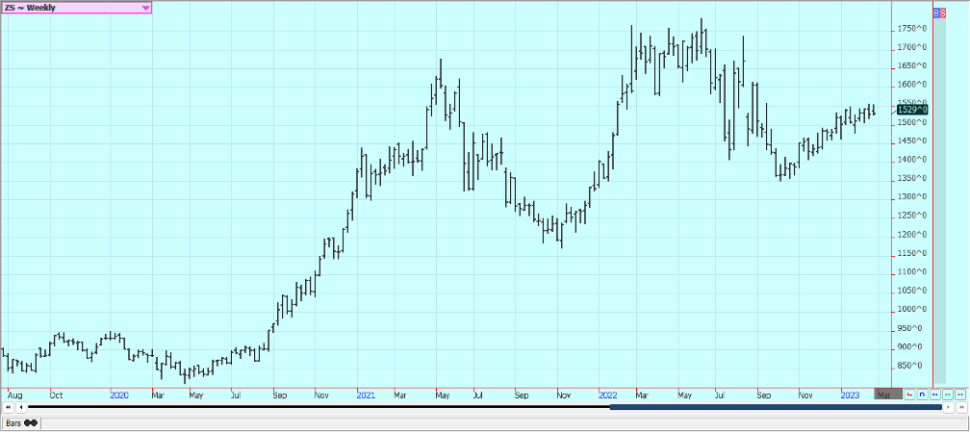Viewport: 970px width, 433px height.
Task: Click the green dashed line icon
Action: tap(948, 395)
